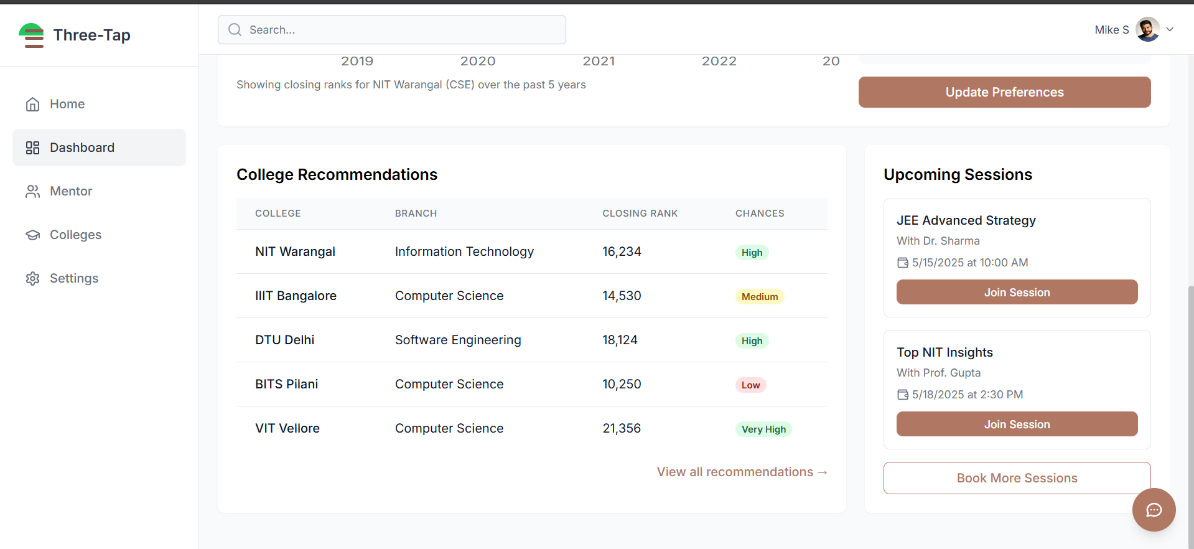1194x549 pixels.
Task: Click With Prof. Gupta text
Action: (938, 373)
